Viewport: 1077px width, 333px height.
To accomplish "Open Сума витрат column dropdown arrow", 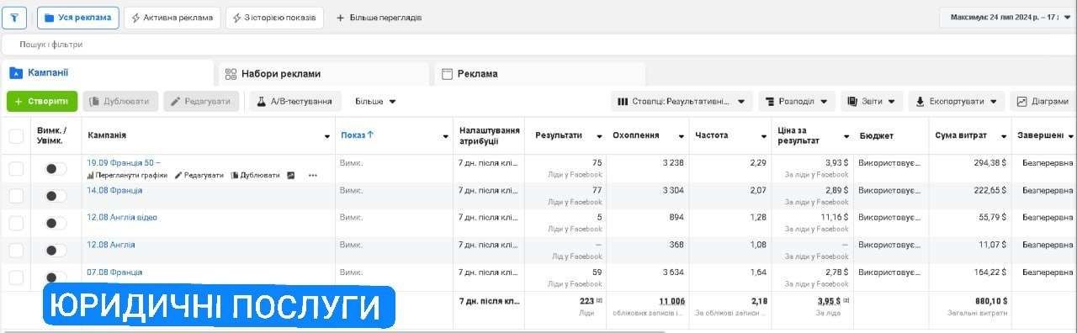I will (1004, 136).
